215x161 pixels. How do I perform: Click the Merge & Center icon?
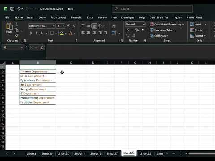pos(114,33)
